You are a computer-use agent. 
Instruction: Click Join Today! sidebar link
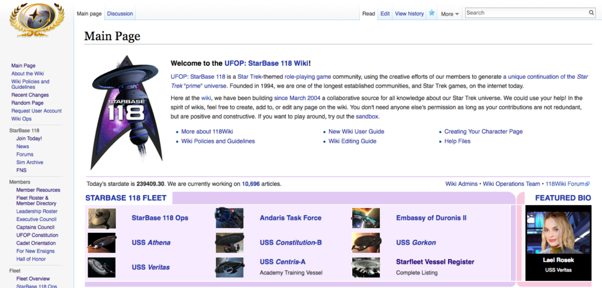point(29,138)
